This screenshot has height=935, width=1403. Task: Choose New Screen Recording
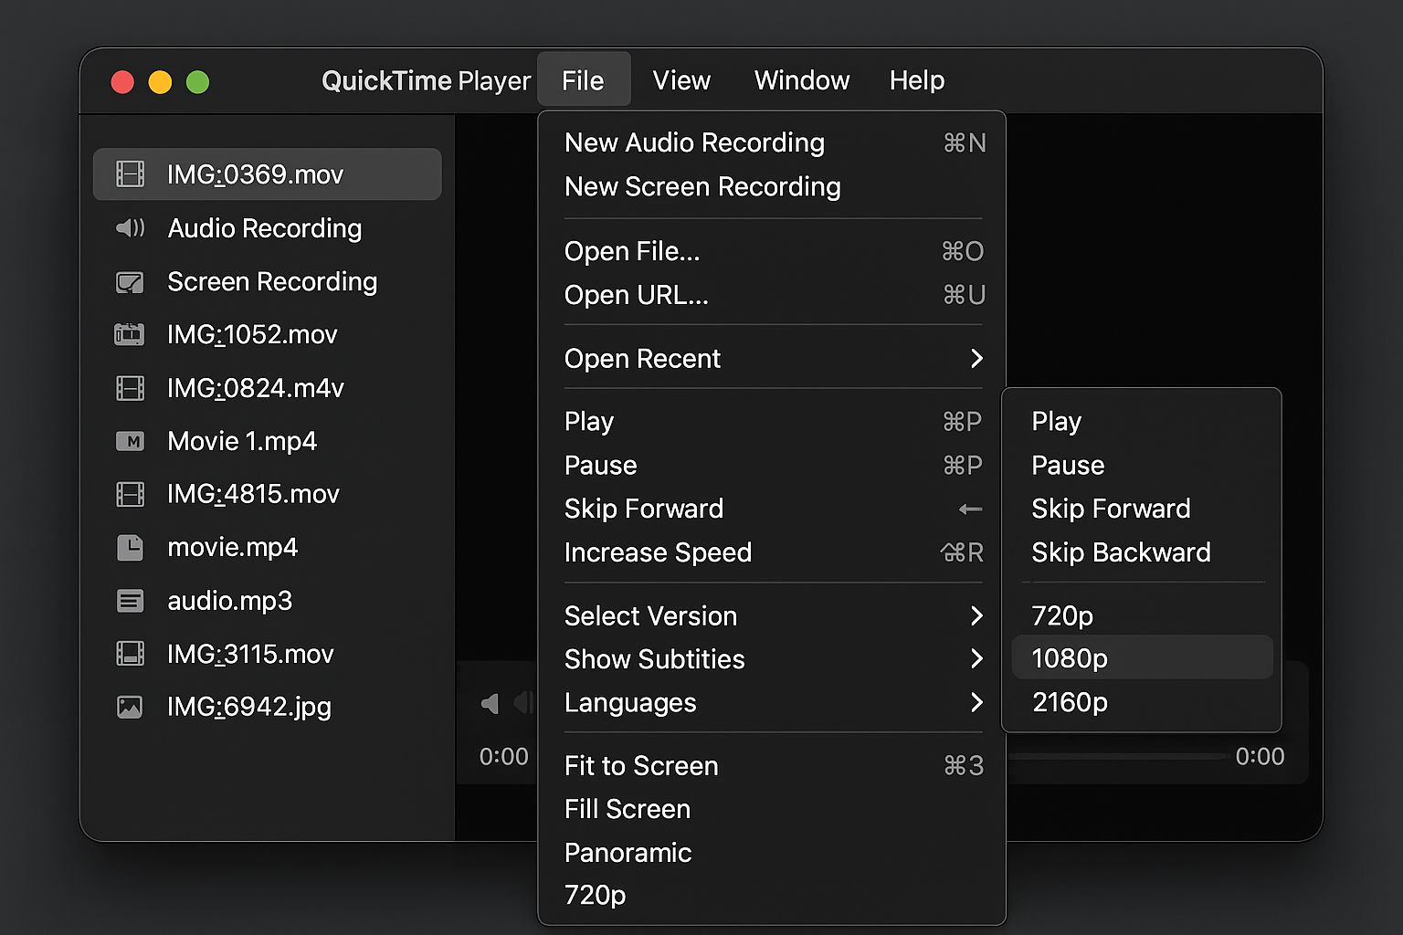tap(702, 187)
